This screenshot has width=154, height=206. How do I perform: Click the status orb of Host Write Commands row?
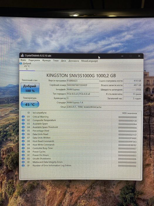pyautogui.click(x=23, y=145)
